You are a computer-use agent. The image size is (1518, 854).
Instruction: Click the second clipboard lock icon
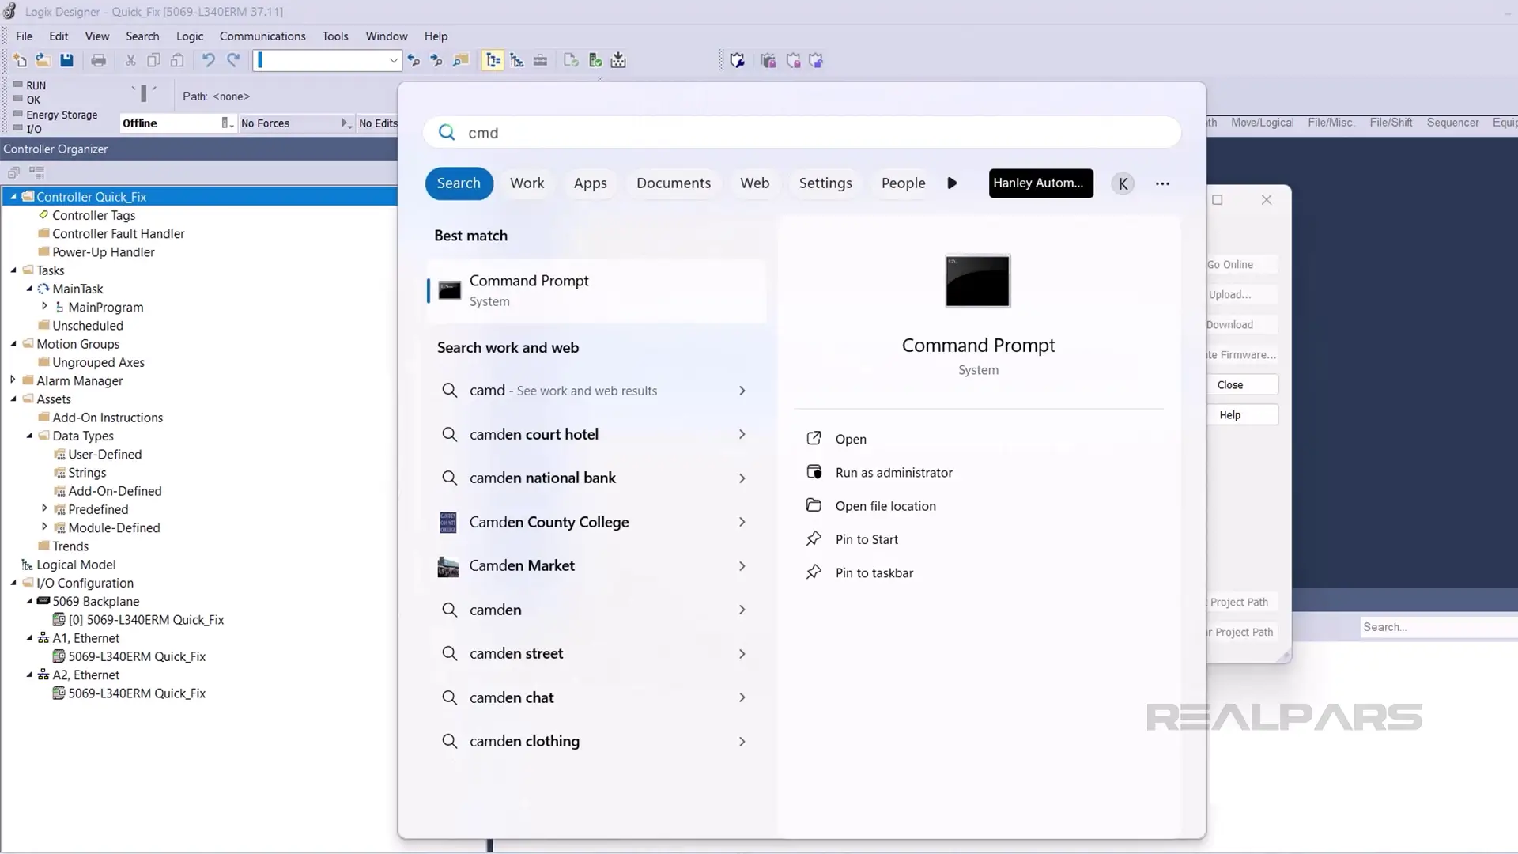[793, 60]
